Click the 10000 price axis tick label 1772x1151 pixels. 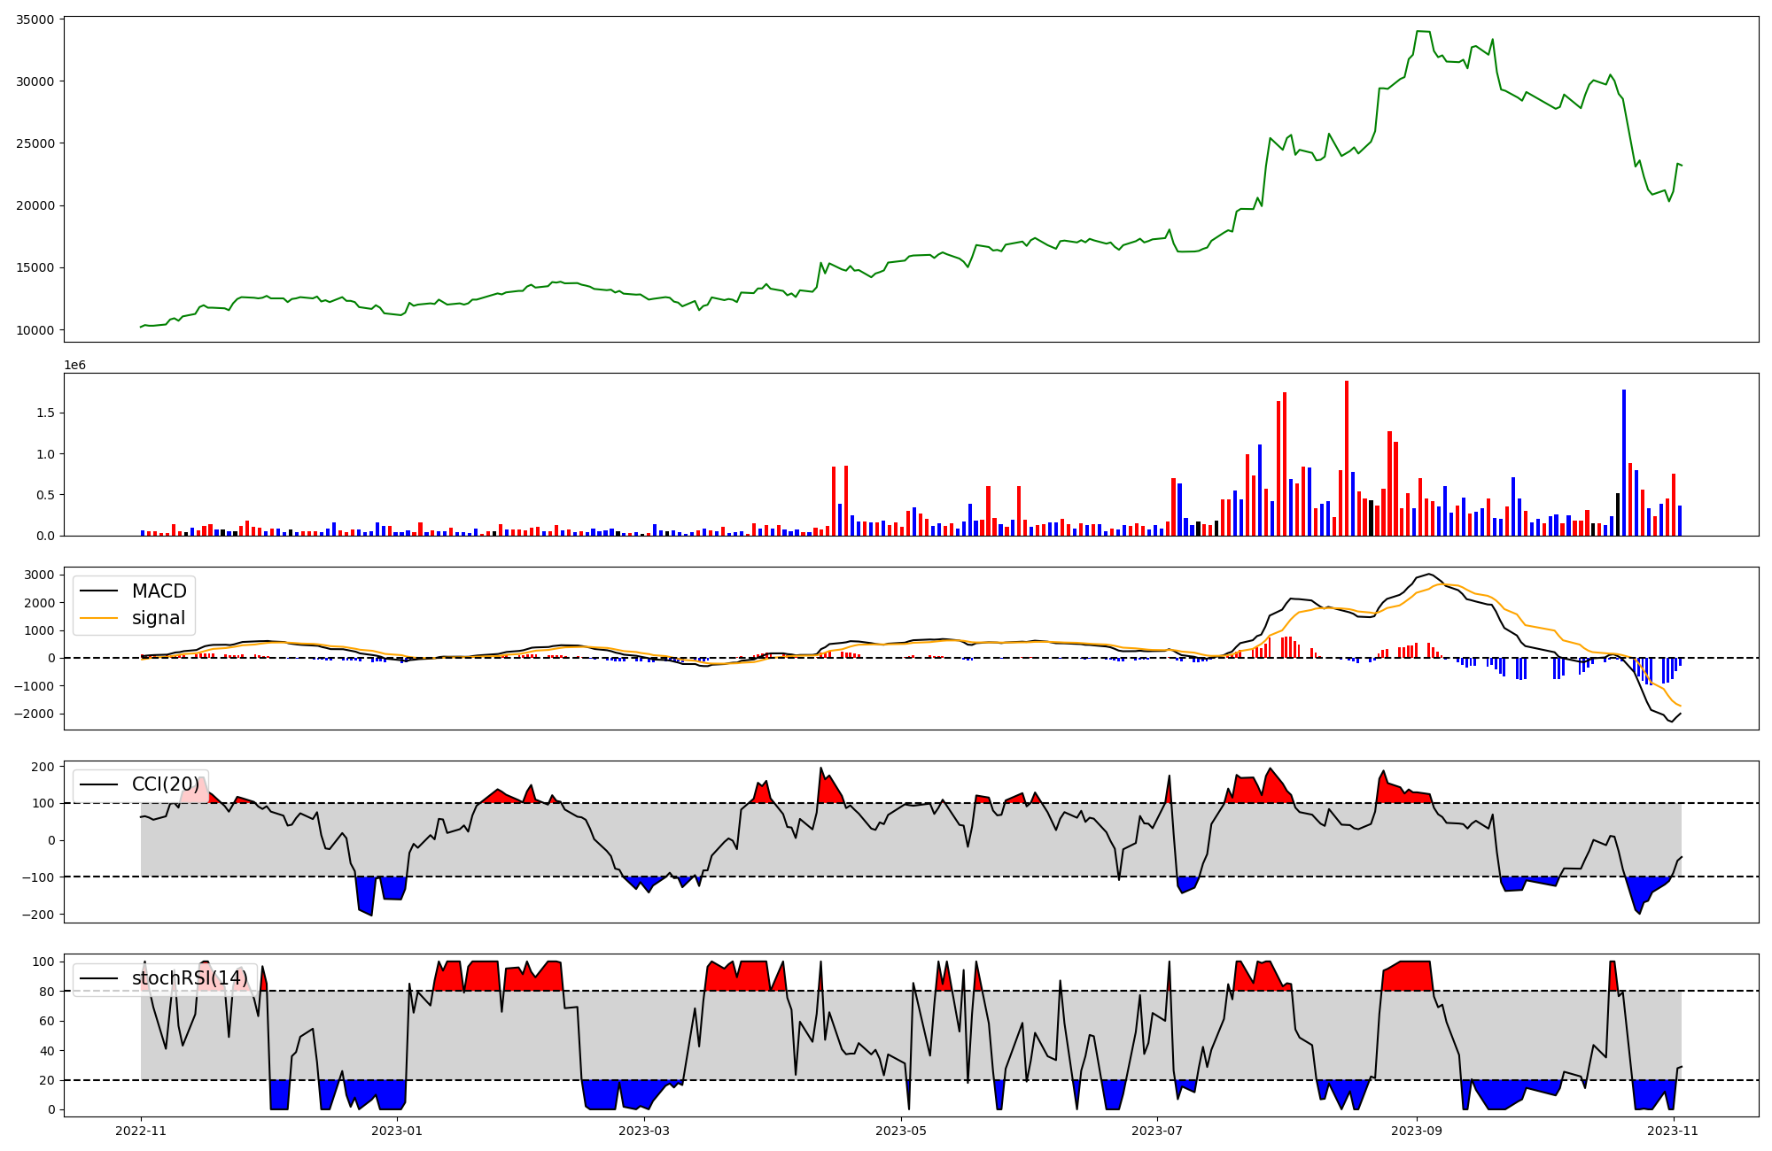35,330
